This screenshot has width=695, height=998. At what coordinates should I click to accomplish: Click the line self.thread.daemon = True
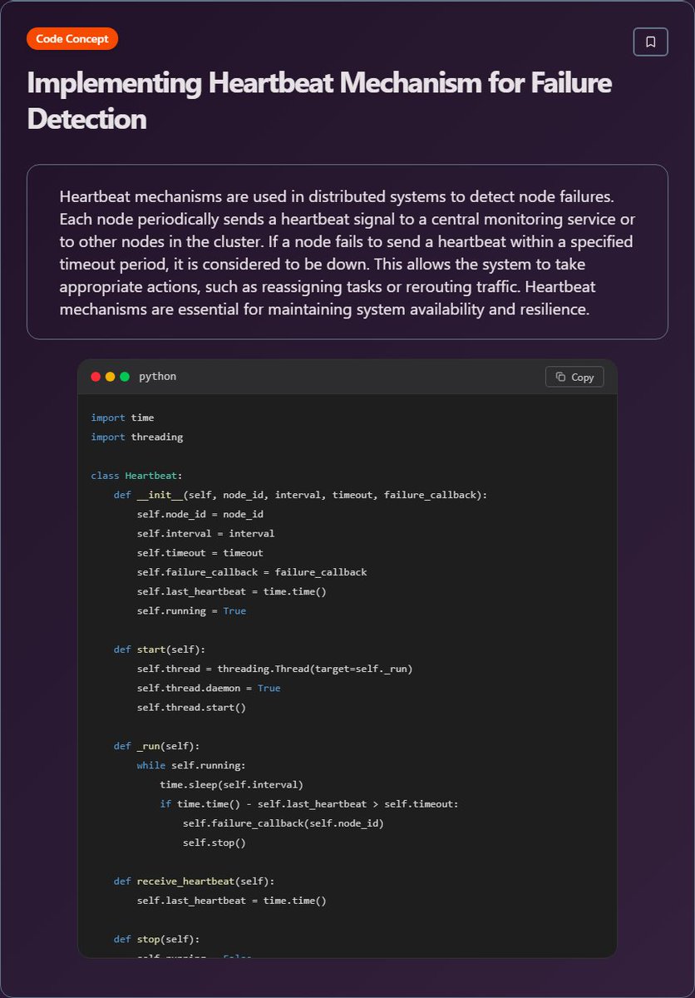[209, 688]
